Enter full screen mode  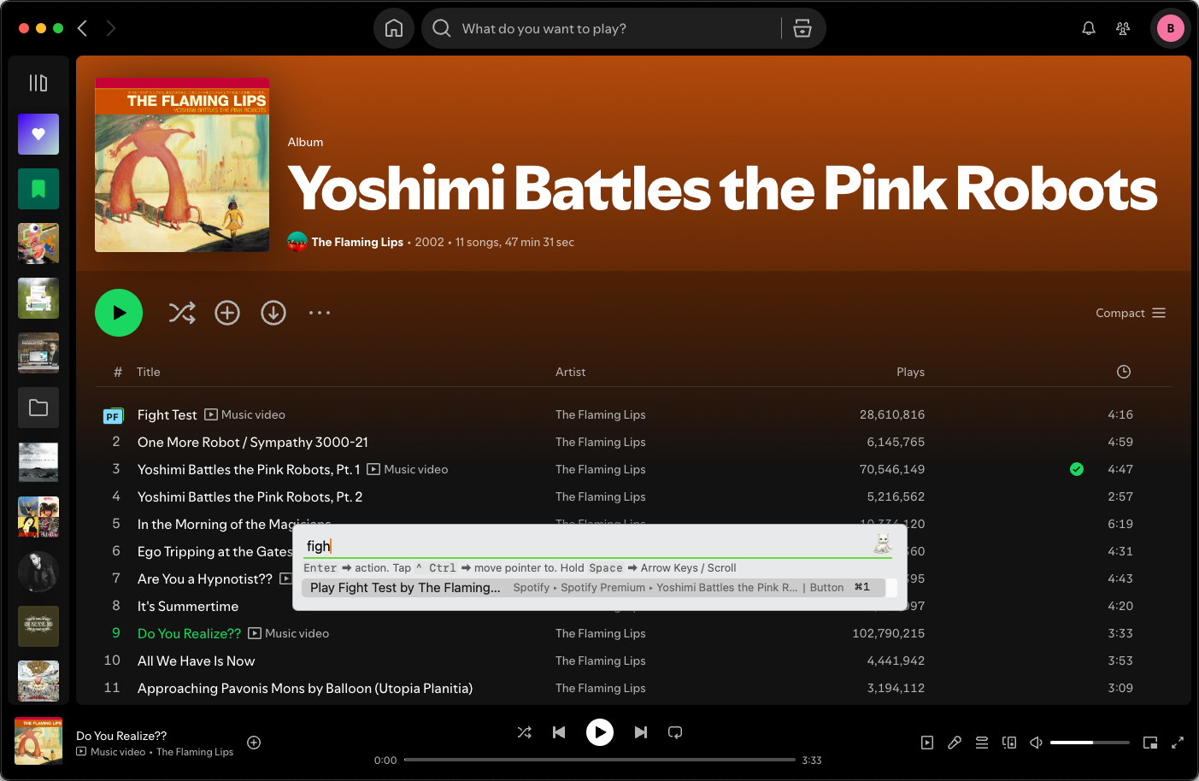pos(1178,743)
